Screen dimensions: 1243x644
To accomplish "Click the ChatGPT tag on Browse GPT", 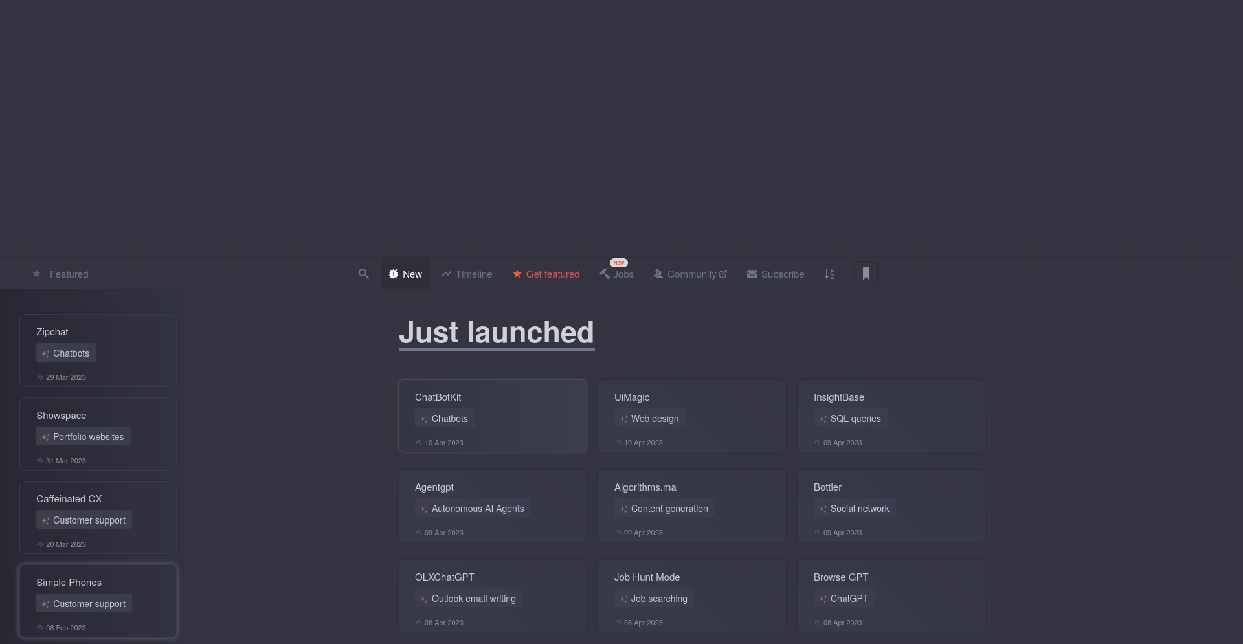I will point(844,598).
